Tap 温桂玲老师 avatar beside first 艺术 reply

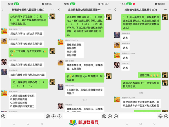[117, 35]
